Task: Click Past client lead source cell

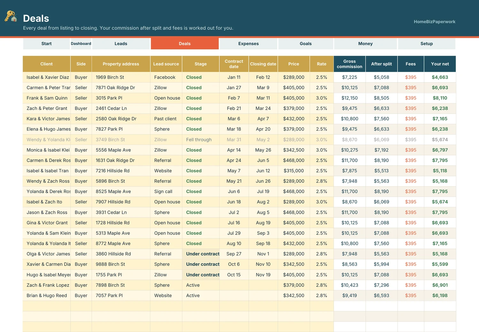Action: click(x=166, y=119)
